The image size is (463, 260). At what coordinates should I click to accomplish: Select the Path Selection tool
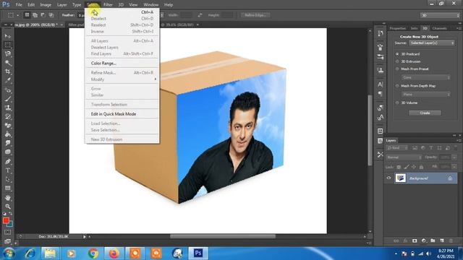[8, 179]
